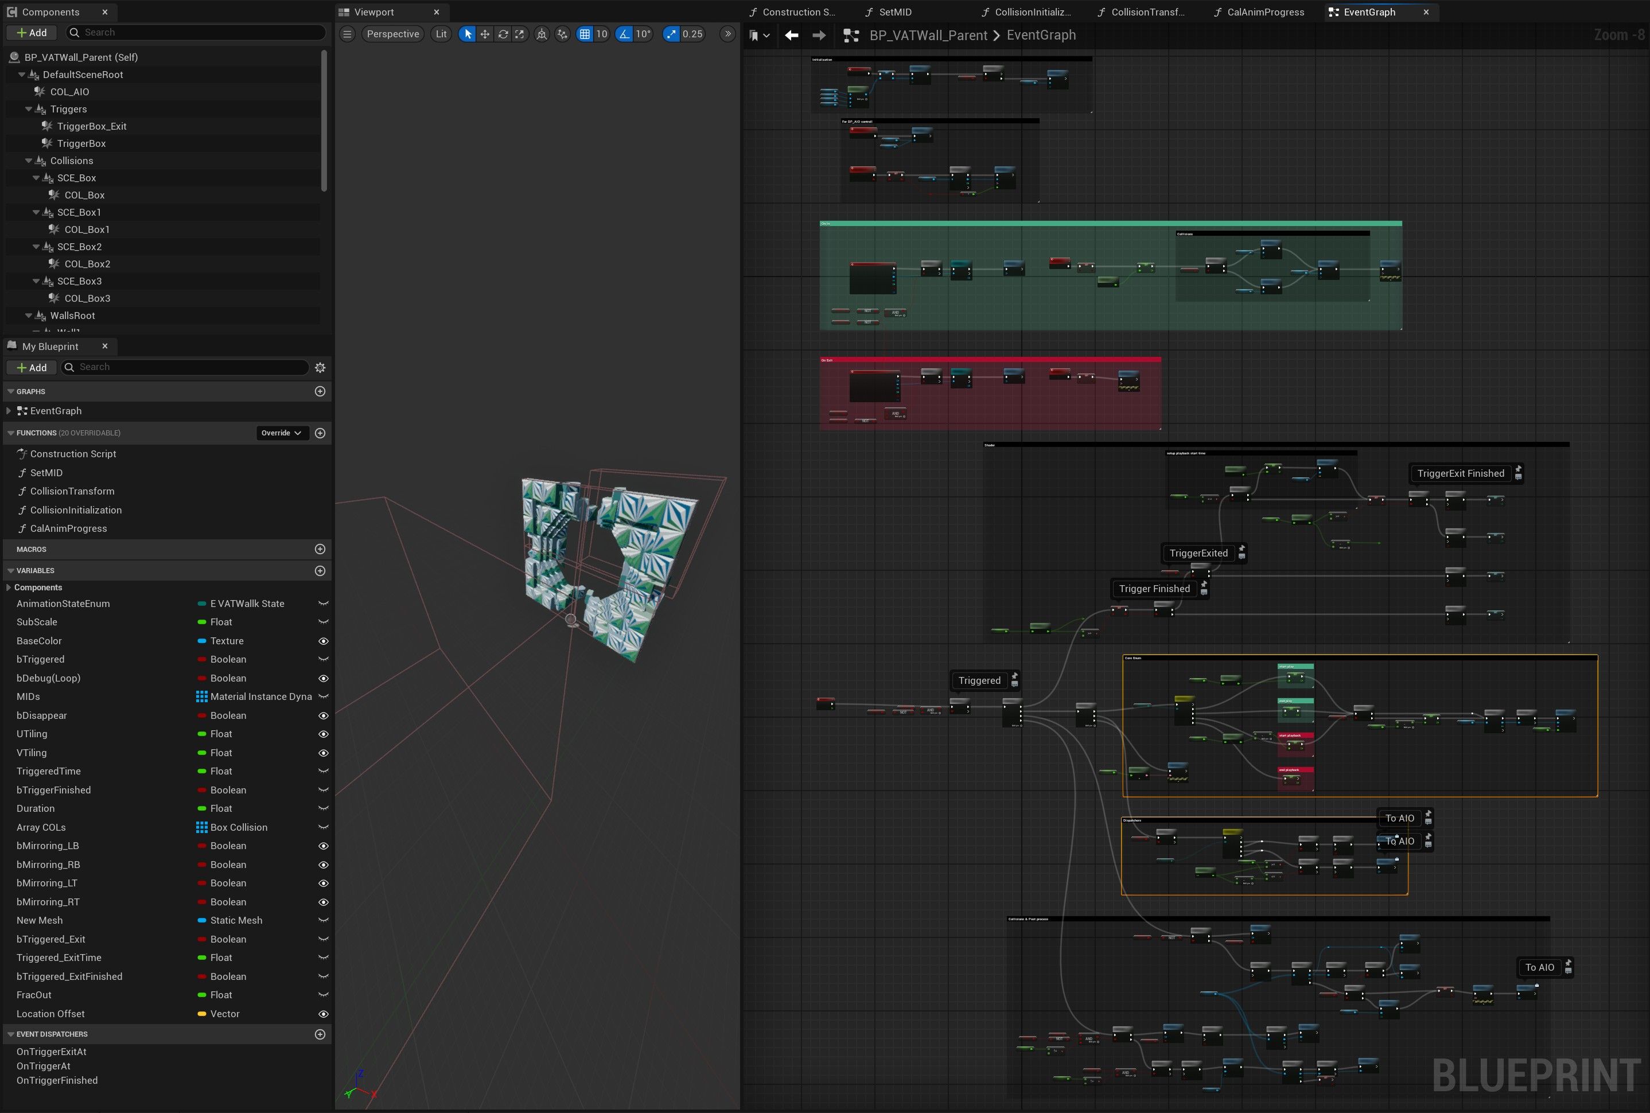Collapse the GRAPHS section
The height and width of the screenshot is (1113, 1650).
click(x=11, y=392)
